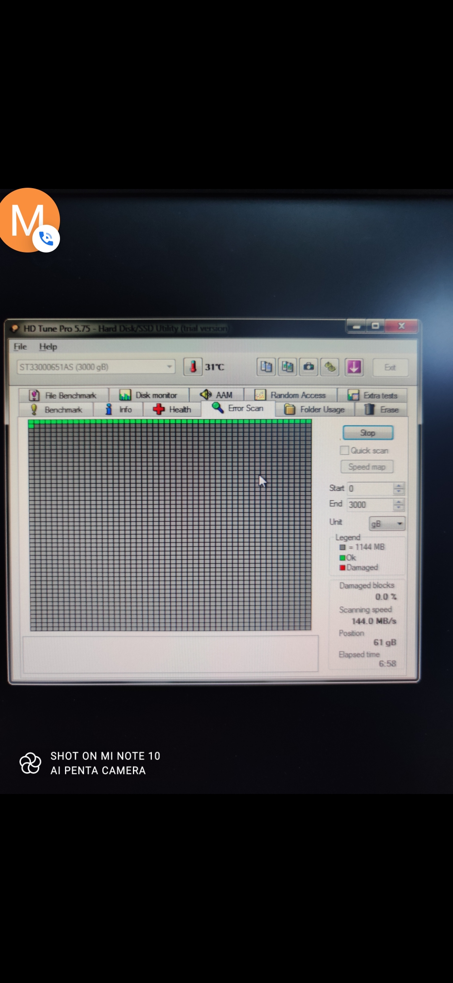Switch to the Health tab
This screenshot has height=983, width=453.
(172, 410)
